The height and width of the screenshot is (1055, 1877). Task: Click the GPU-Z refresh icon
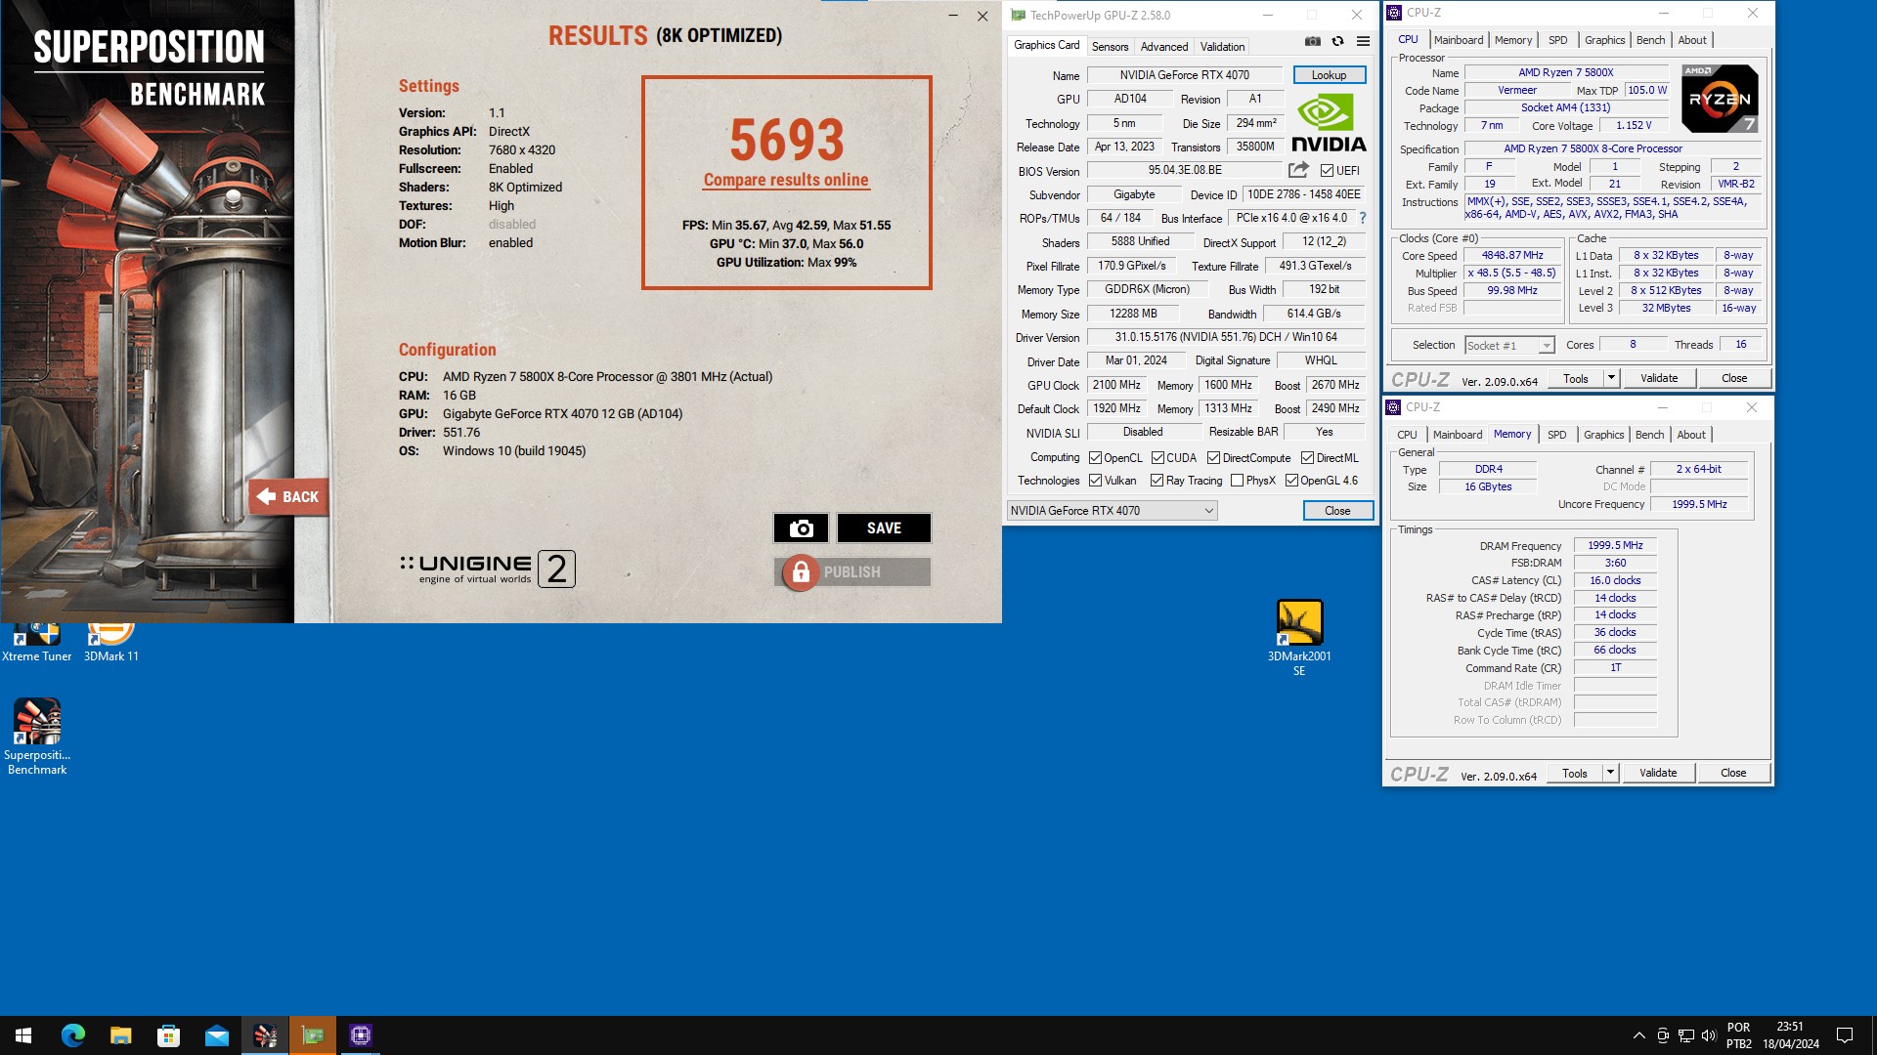coord(1337,41)
